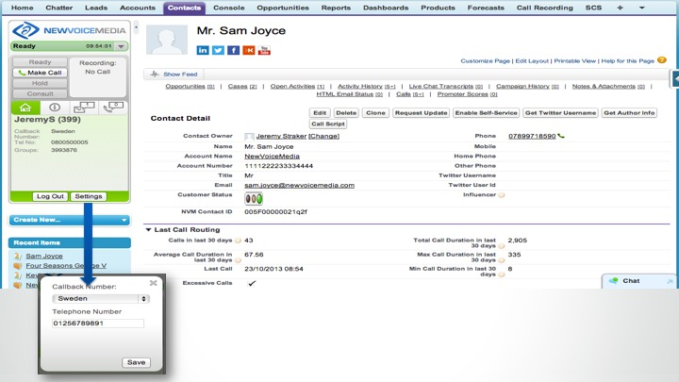Click the Delete button
Viewport: 679px width, 382px height.
click(x=346, y=112)
